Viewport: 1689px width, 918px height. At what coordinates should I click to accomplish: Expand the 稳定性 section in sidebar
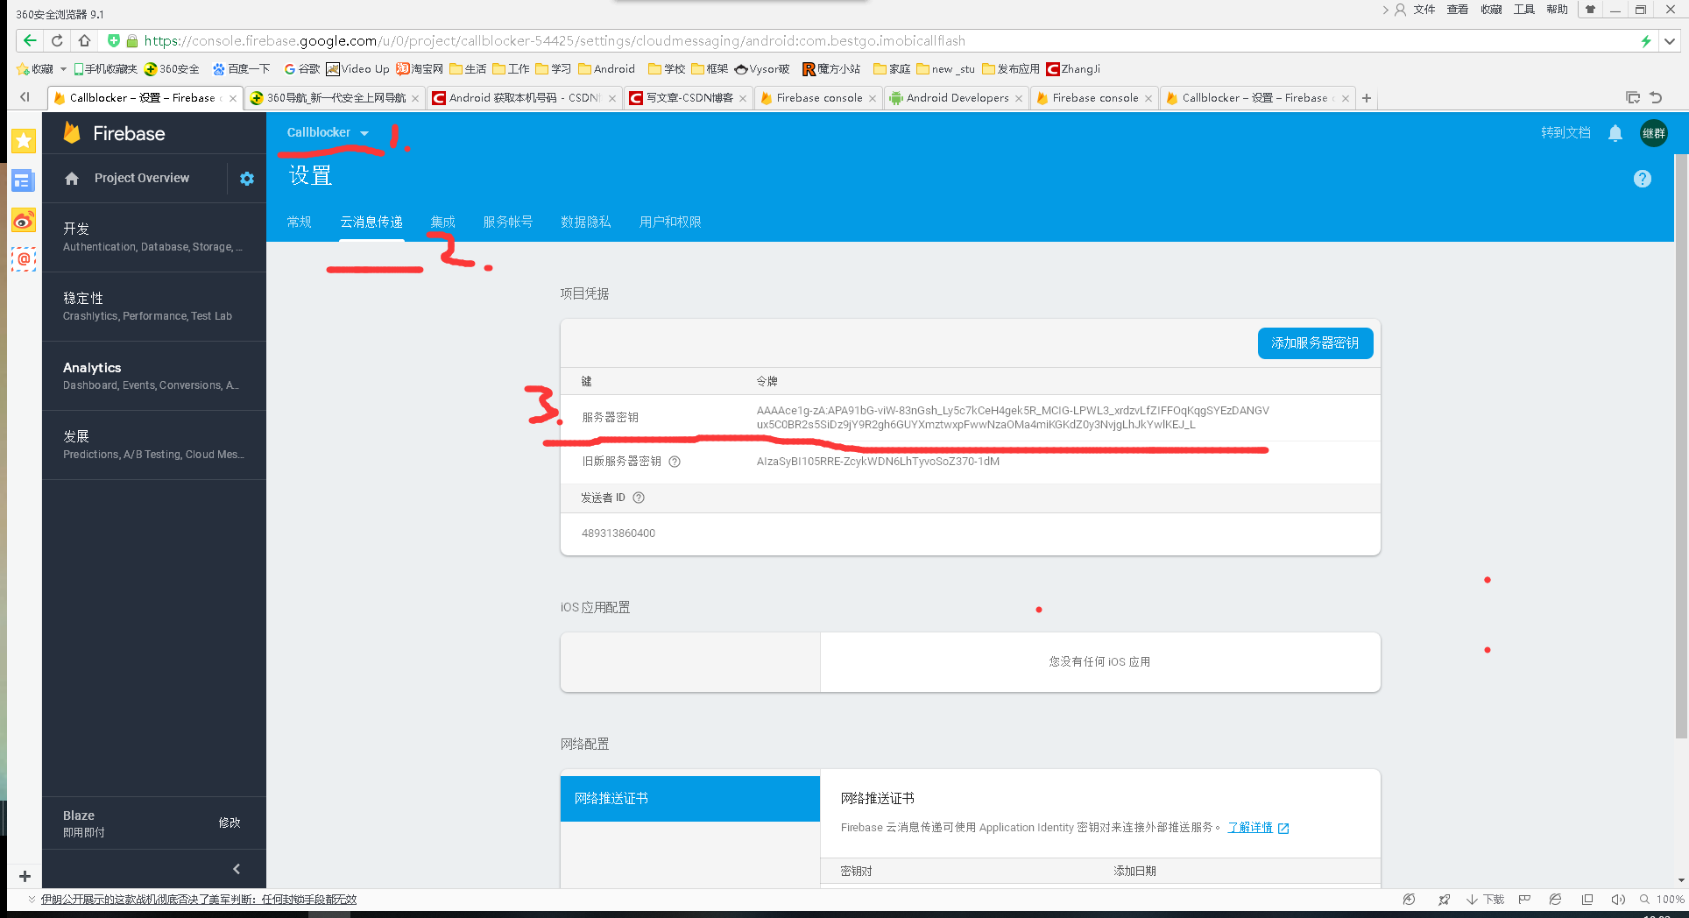click(x=154, y=307)
